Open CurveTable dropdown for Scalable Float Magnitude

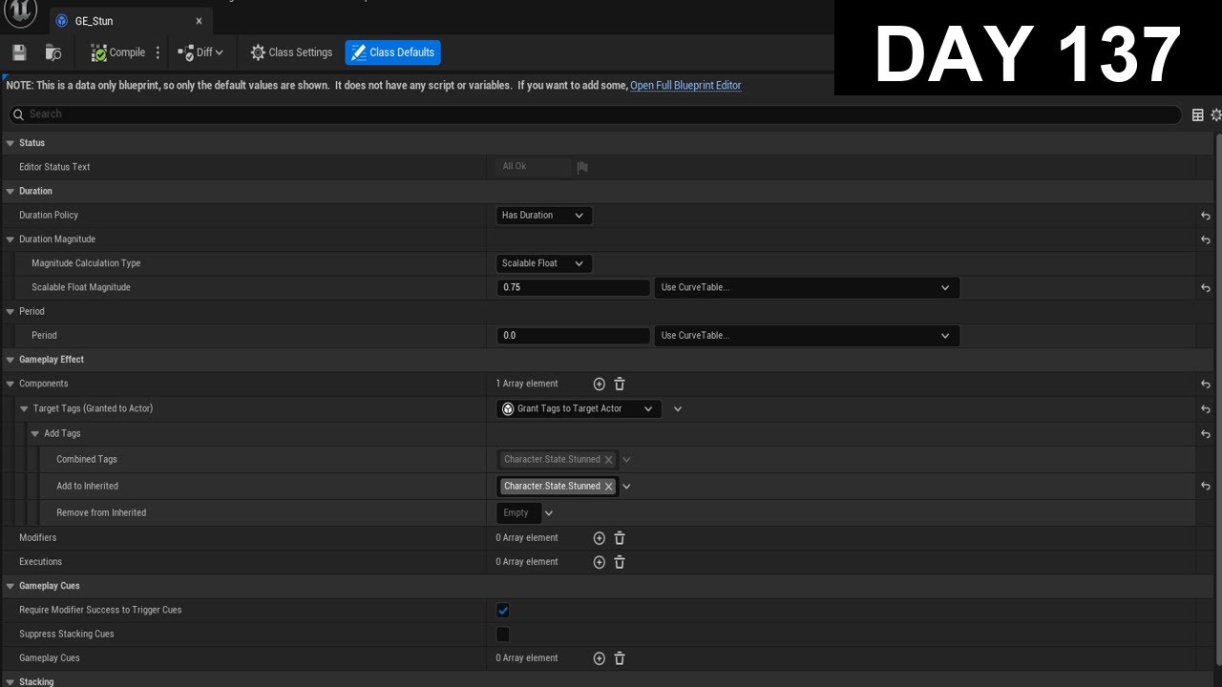pyautogui.click(x=807, y=287)
